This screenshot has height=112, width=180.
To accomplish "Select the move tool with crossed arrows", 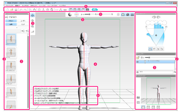I will (x=33, y=15).
